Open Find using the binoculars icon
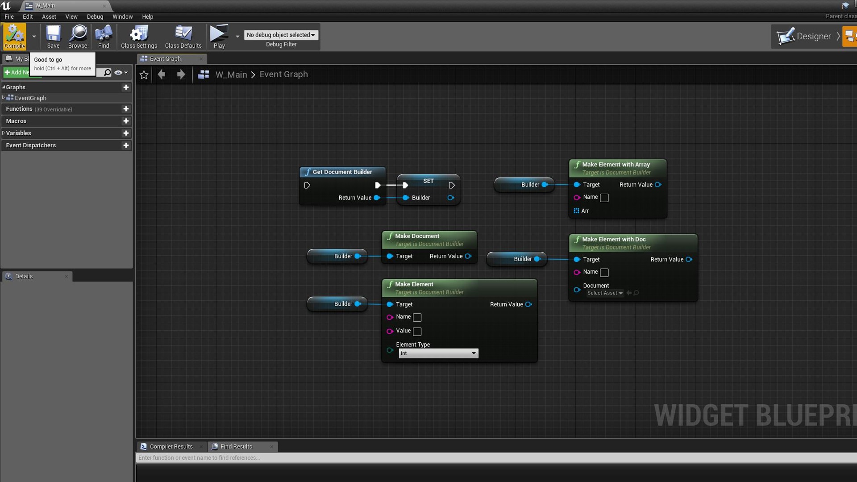857x482 pixels. (104, 36)
